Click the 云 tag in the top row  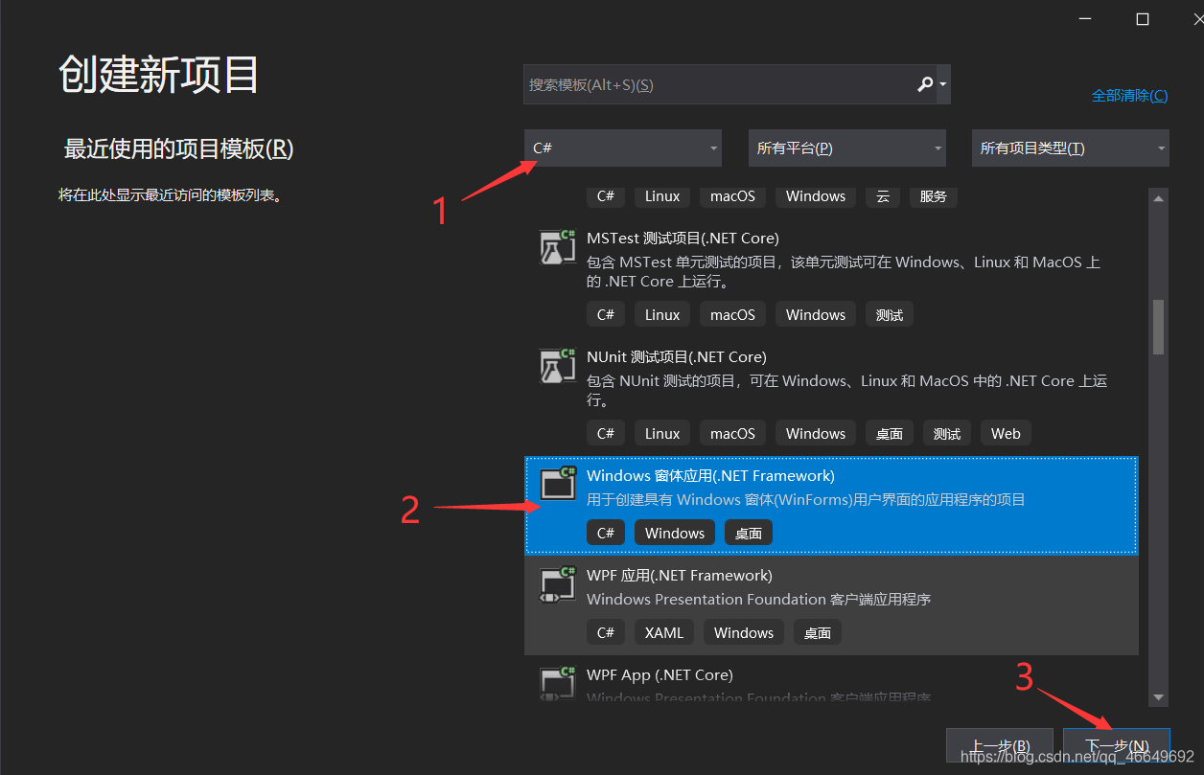[x=883, y=195]
